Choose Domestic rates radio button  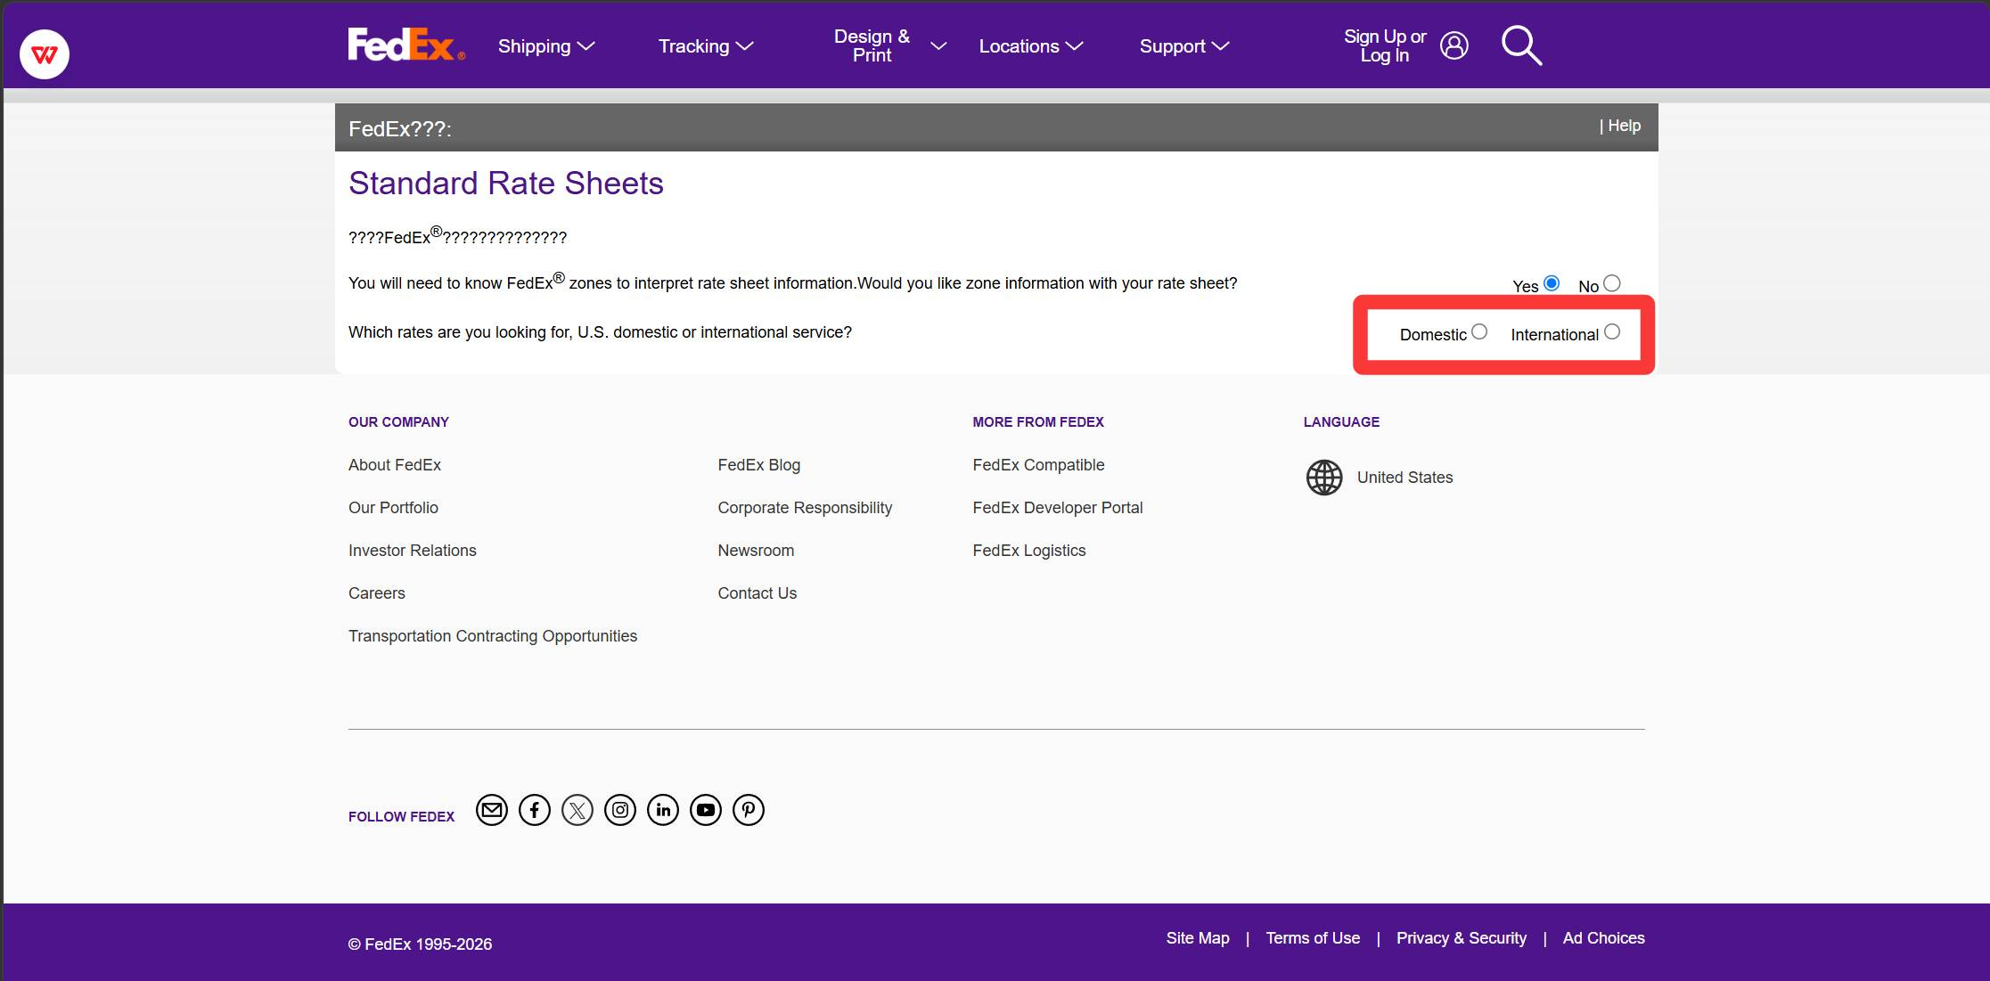[1479, 332]
